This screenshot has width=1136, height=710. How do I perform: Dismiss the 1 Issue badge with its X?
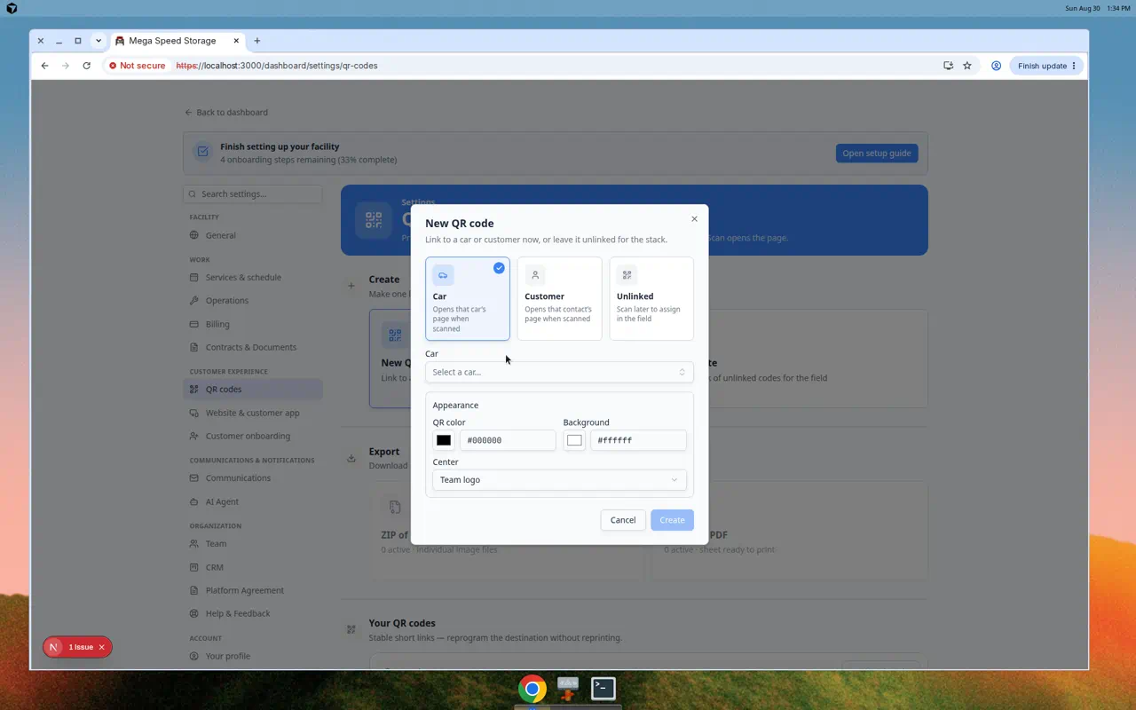point(101,647)
